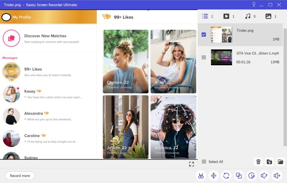Click the Record more button
Viewport: 287px width, 183px height.
20,176
